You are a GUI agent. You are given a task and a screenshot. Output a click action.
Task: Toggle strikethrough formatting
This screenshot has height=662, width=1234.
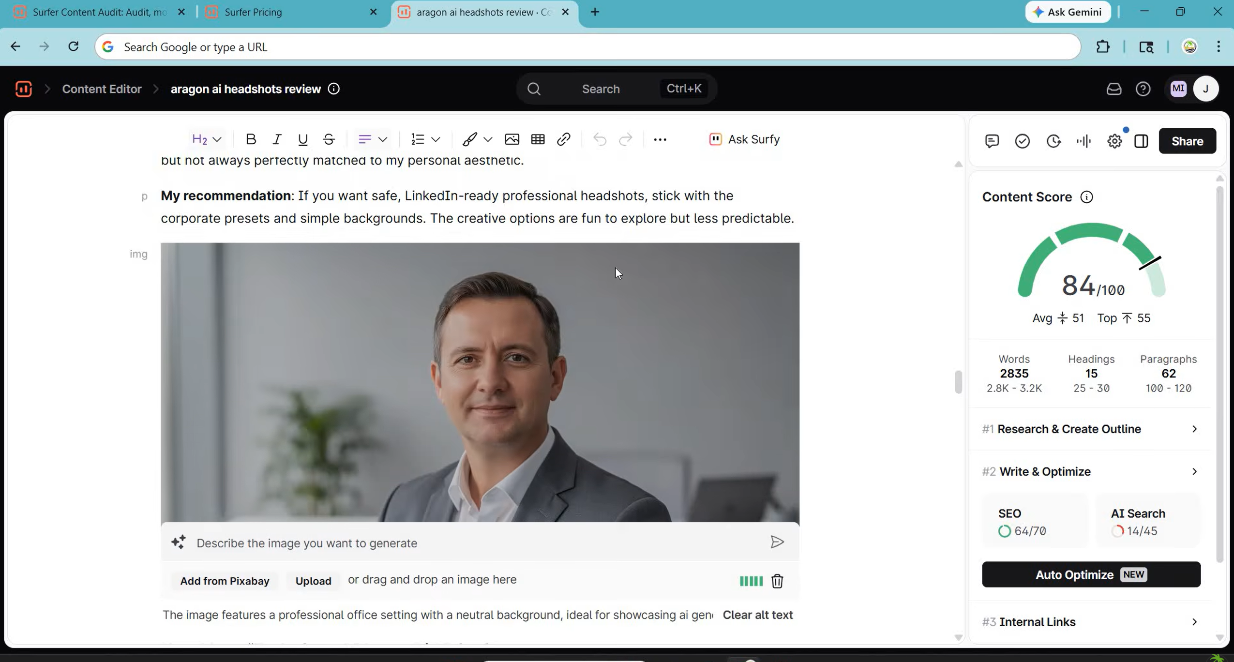329,139
